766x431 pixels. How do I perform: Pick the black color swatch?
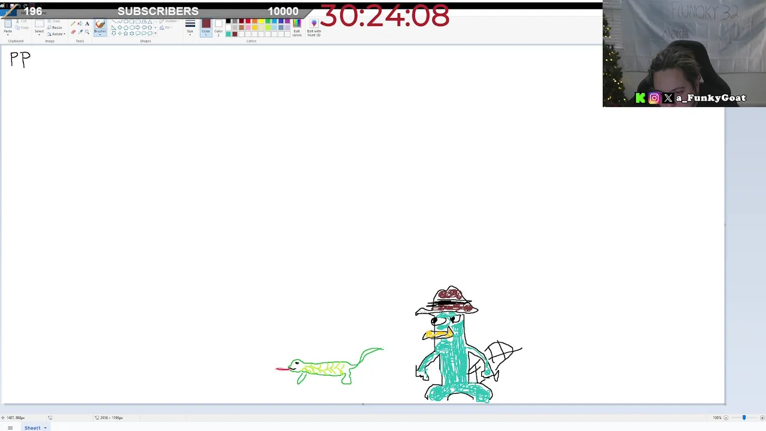coord(228,22)
